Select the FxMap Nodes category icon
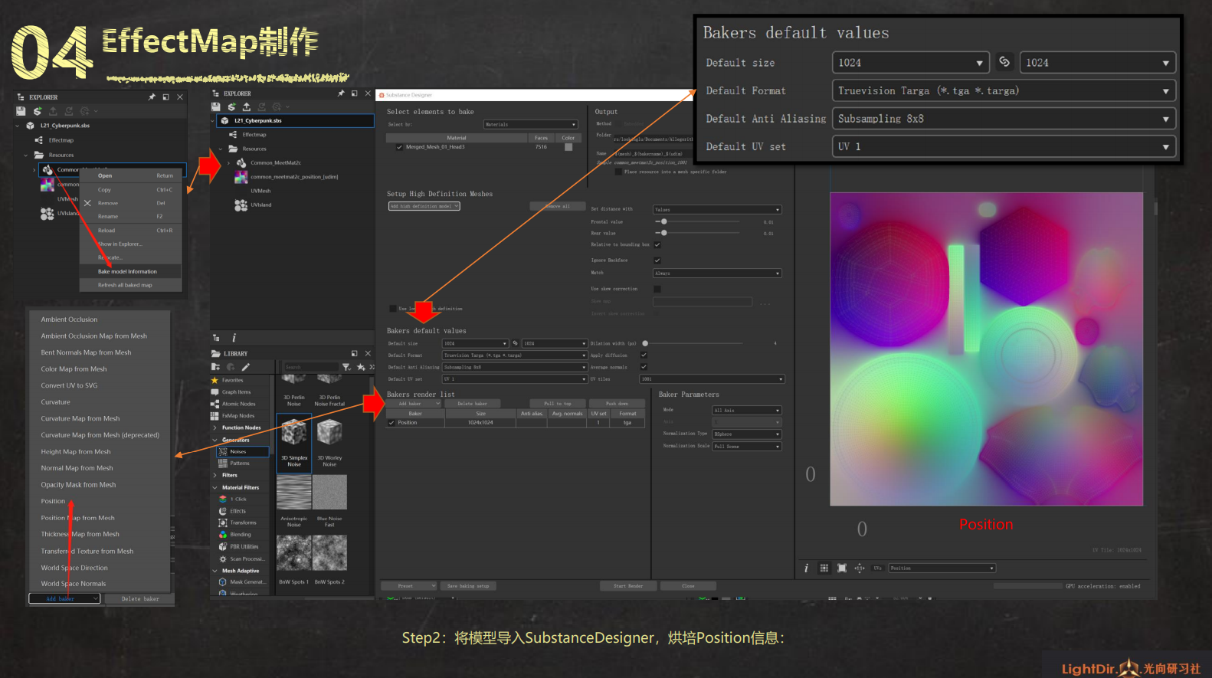This screenshot has height=678, width=1212. point(215,415)
